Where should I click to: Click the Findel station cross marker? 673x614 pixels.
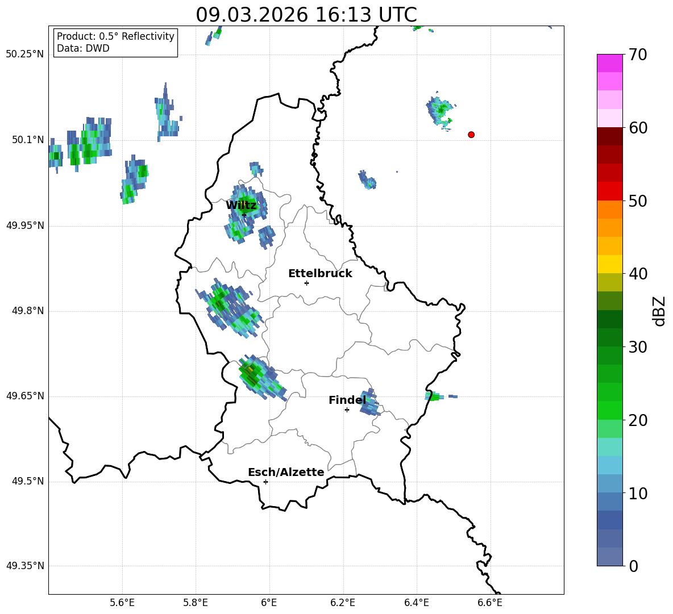pyautogui.click(x=347, y=410)
